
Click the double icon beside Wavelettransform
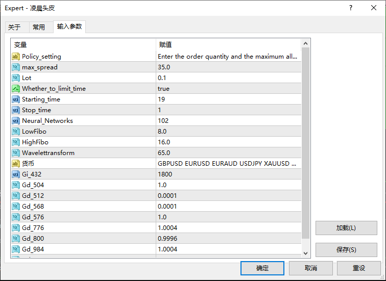16,153
